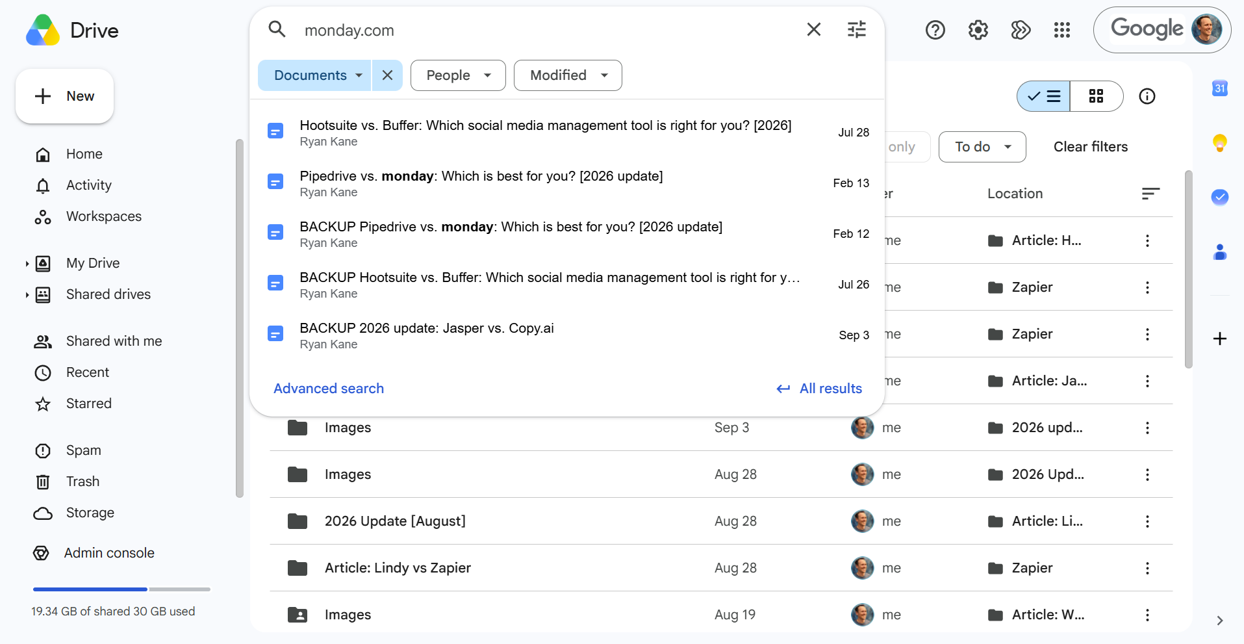
Task: Open Google Keep side panel icon
Action: coord(1220,142)
